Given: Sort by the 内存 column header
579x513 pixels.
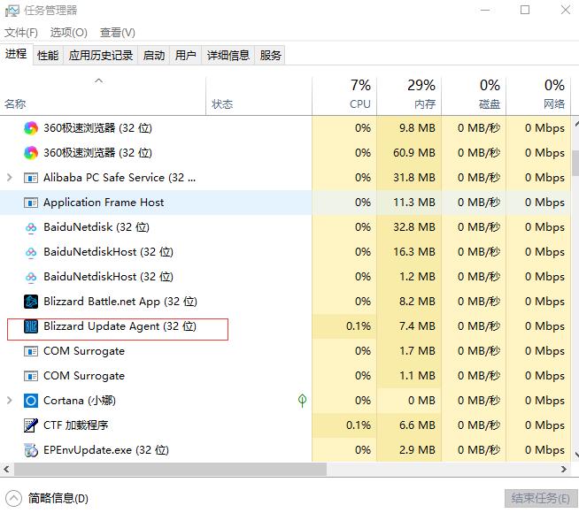Looking at the screenshot, I should [409, 96].
